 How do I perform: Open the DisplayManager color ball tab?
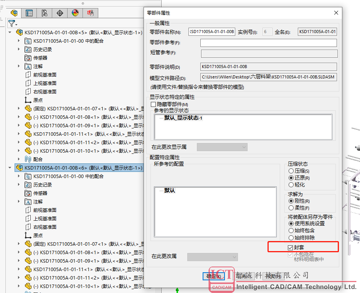[x=75, y=13]
